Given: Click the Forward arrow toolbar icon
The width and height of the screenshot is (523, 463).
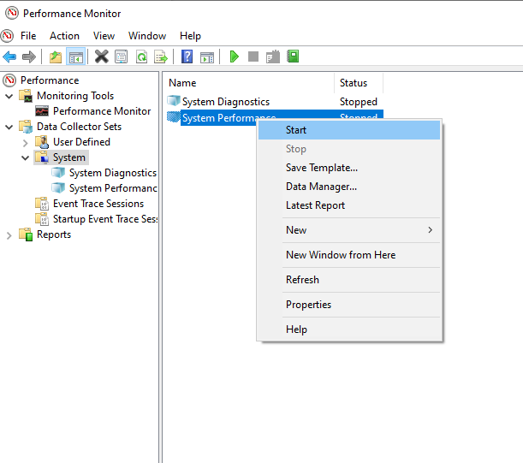Looking at the screenshot, I should [29, 56].
